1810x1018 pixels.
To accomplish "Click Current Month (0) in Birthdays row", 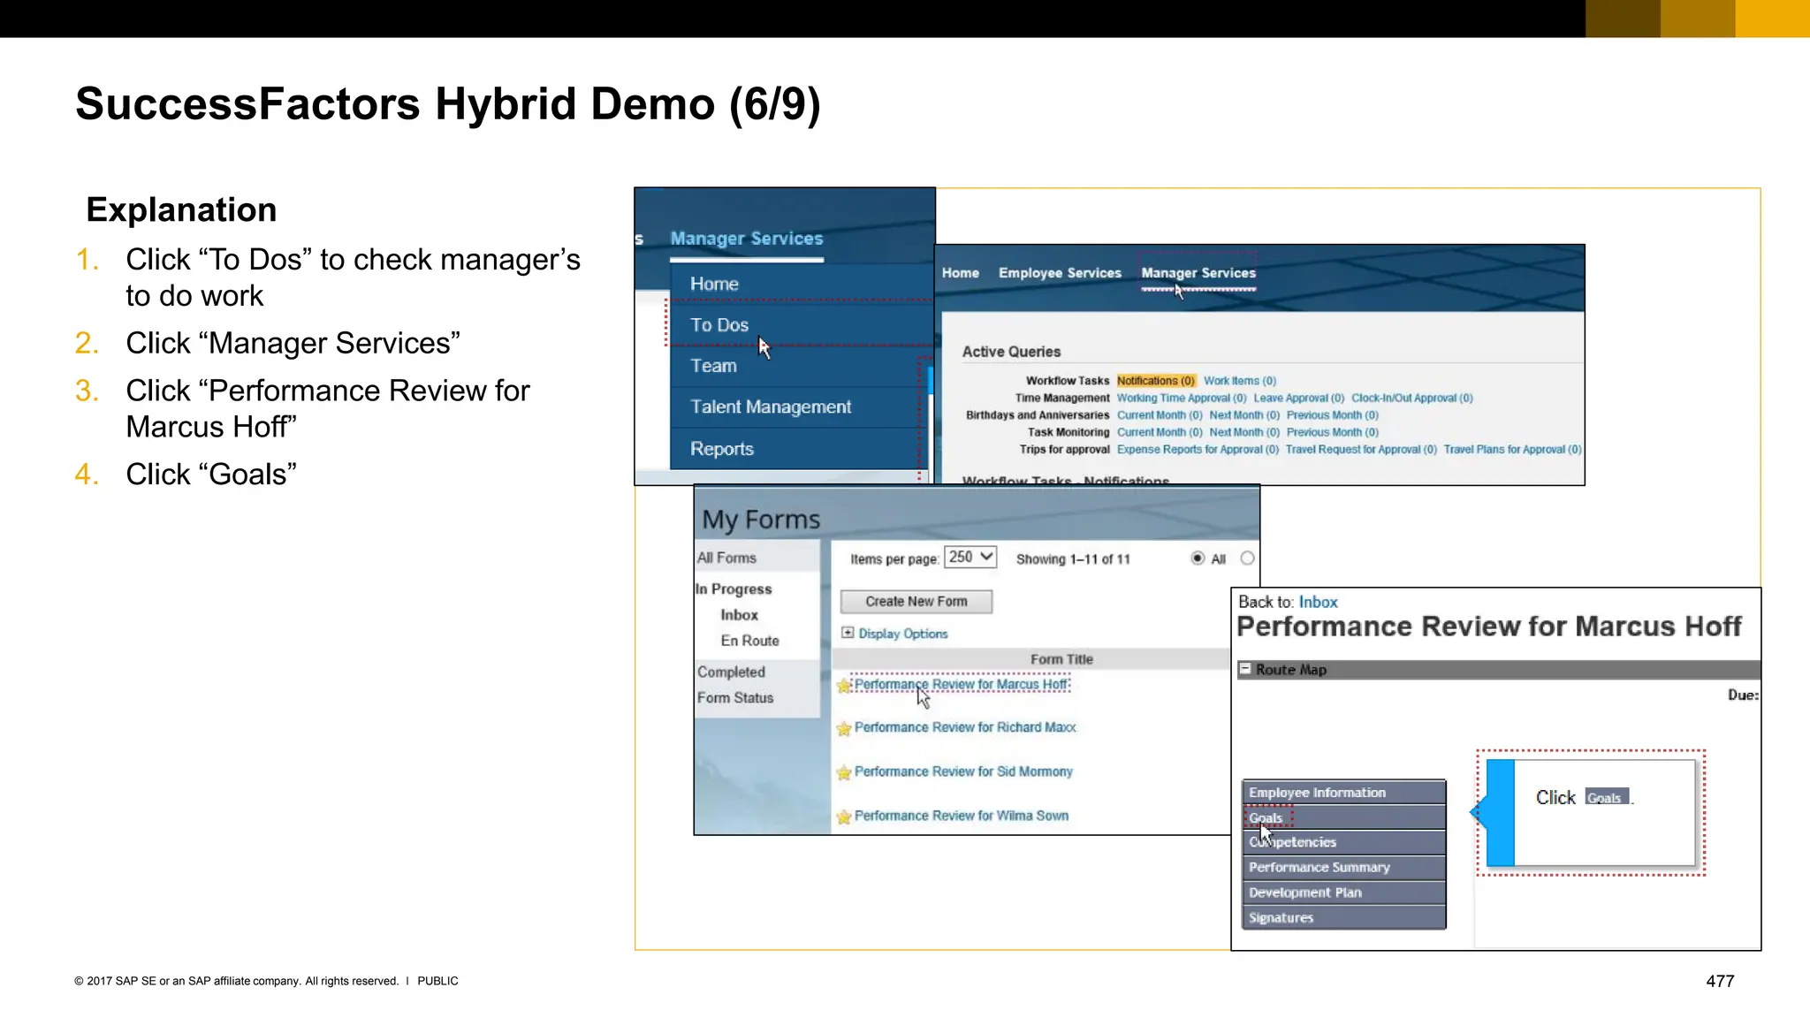I will click(x=1160, y=415).
